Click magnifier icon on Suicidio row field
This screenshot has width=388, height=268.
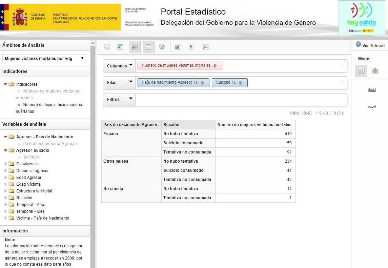(x=234, y=83)
